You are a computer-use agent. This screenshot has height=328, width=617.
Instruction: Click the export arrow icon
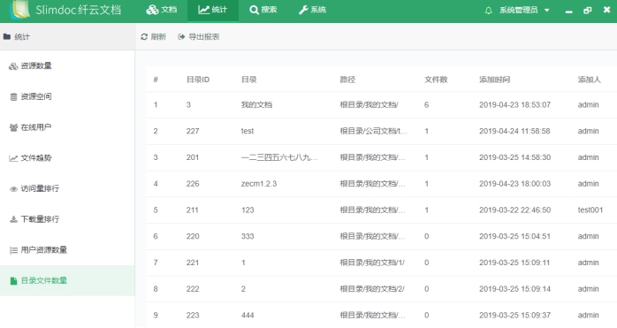[x=181, y=36]
